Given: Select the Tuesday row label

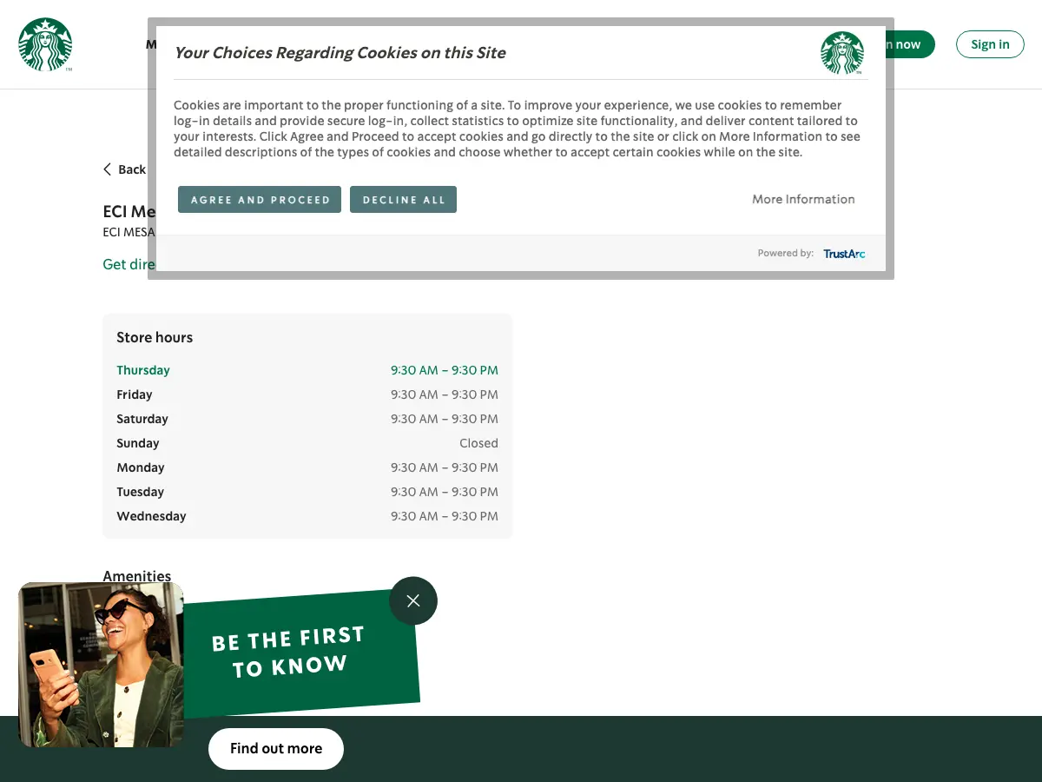Looking at the screenshot, I should tap(141, 492).
